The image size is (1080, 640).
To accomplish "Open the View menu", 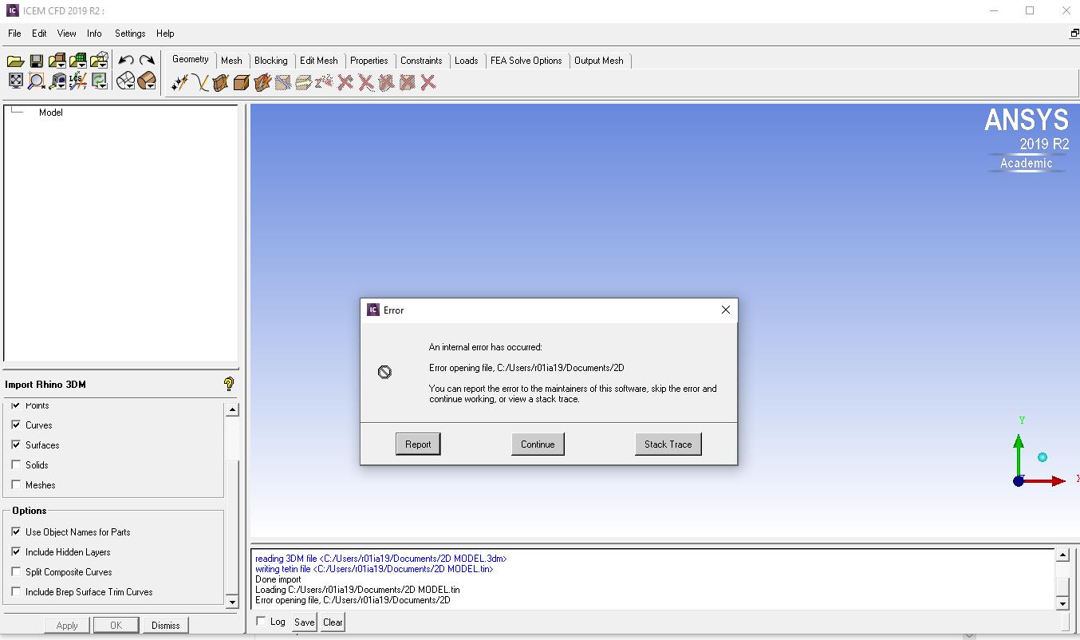I will pos(66,34).
